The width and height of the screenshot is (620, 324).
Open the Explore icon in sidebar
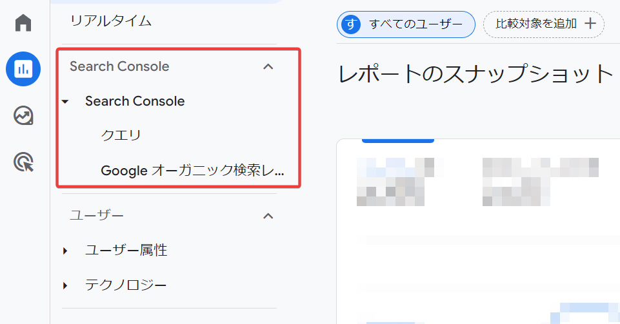pyautogui.click(x=23, y=115)
